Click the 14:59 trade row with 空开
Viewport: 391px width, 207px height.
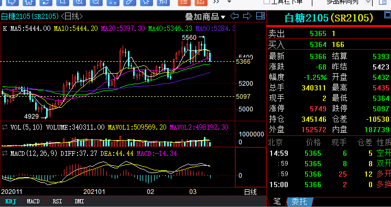point(329,153)
